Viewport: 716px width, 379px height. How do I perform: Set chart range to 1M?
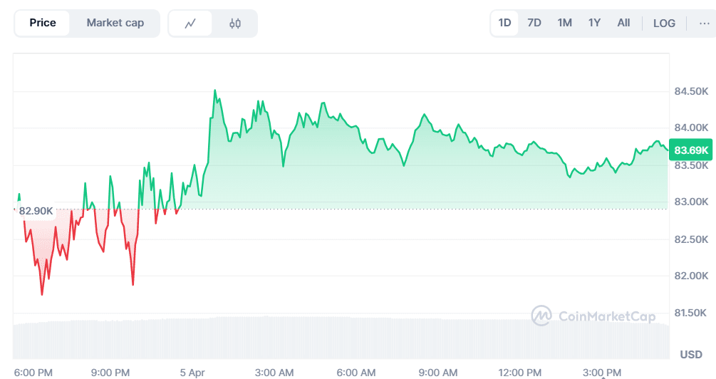565,23
